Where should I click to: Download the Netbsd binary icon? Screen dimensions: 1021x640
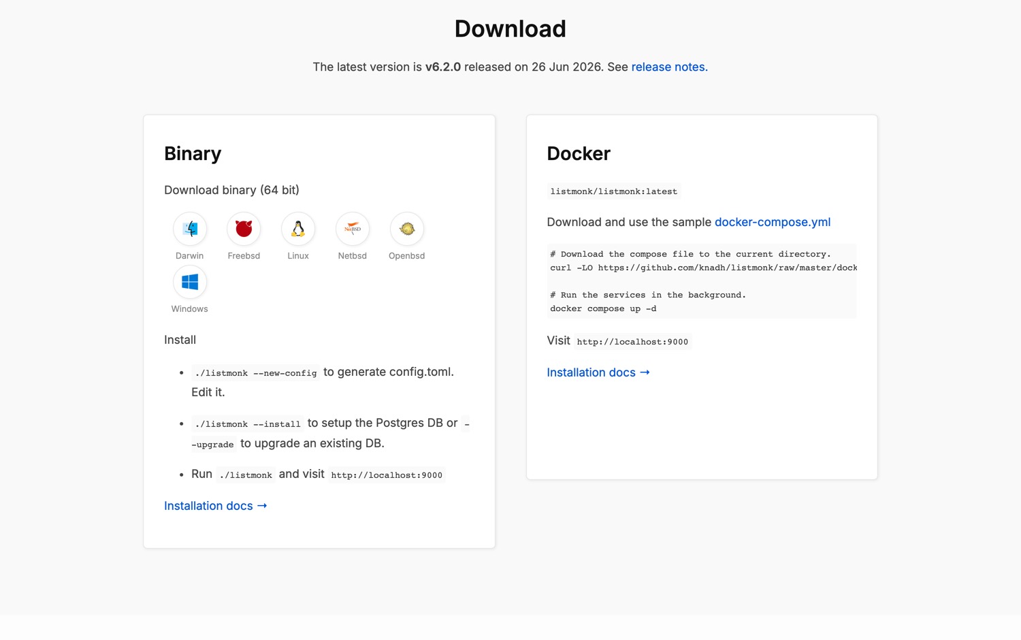click(x=353, y=229)
